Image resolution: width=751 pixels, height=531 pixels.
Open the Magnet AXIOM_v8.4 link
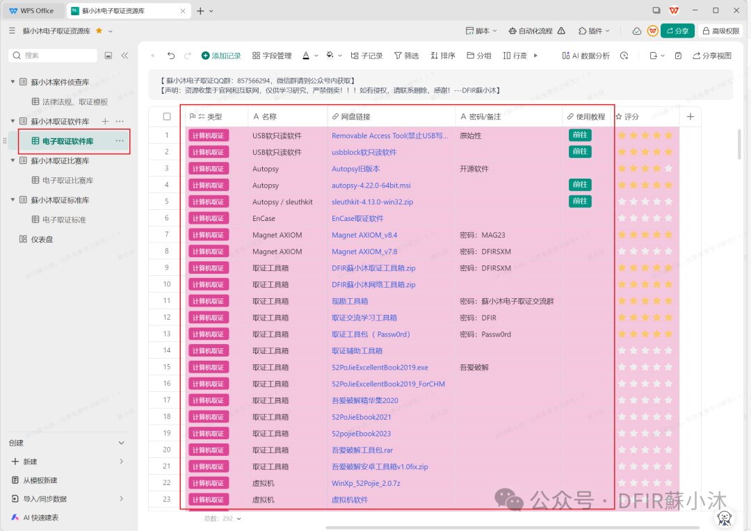tap(364, 235)
